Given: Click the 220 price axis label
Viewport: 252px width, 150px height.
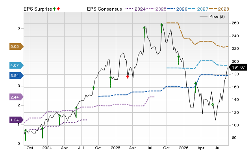Looking at the screenshot, I should pos(235,49).
